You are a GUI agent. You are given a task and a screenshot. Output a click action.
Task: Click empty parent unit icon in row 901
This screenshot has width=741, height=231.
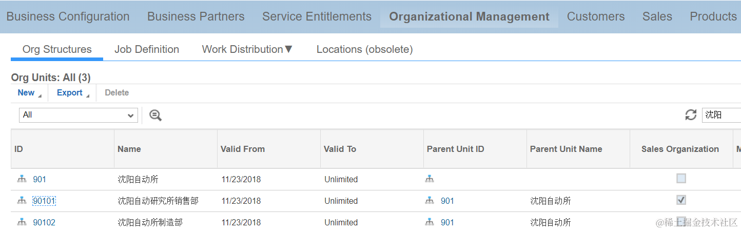(430, 179)
